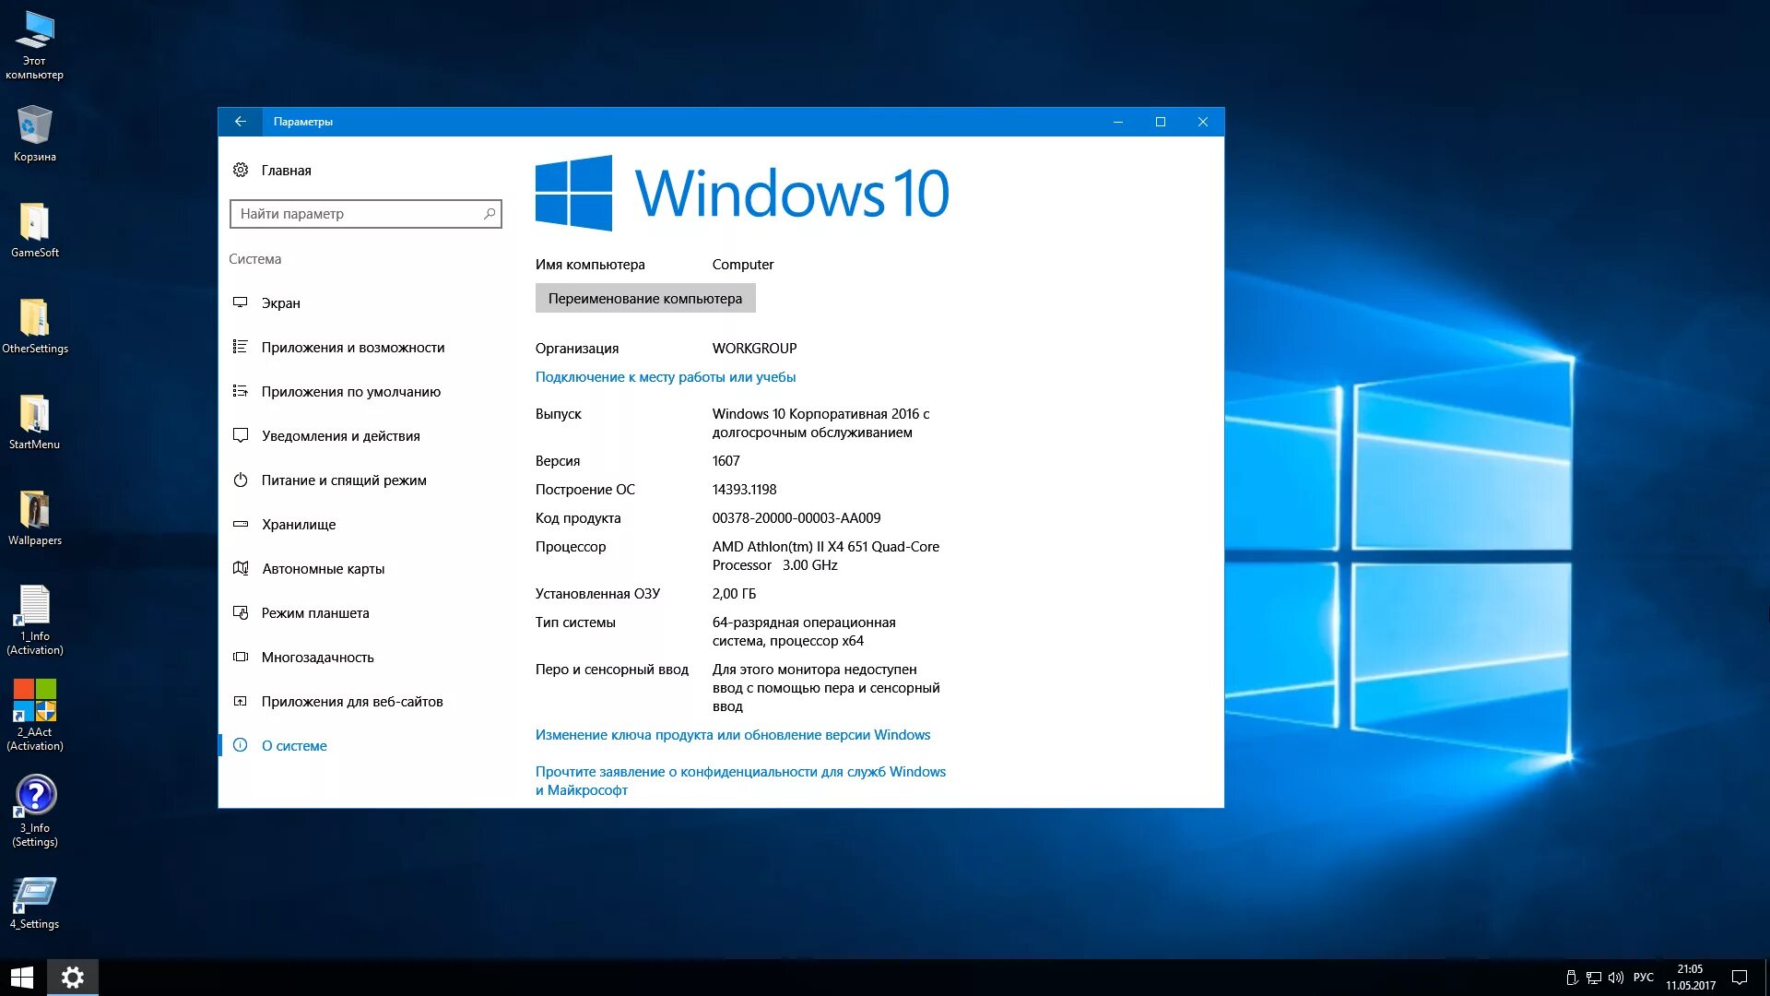Click Изменение ключа продукта link
The height and width of the screenshot is (996, 1770).
click(x=732, y=735)
